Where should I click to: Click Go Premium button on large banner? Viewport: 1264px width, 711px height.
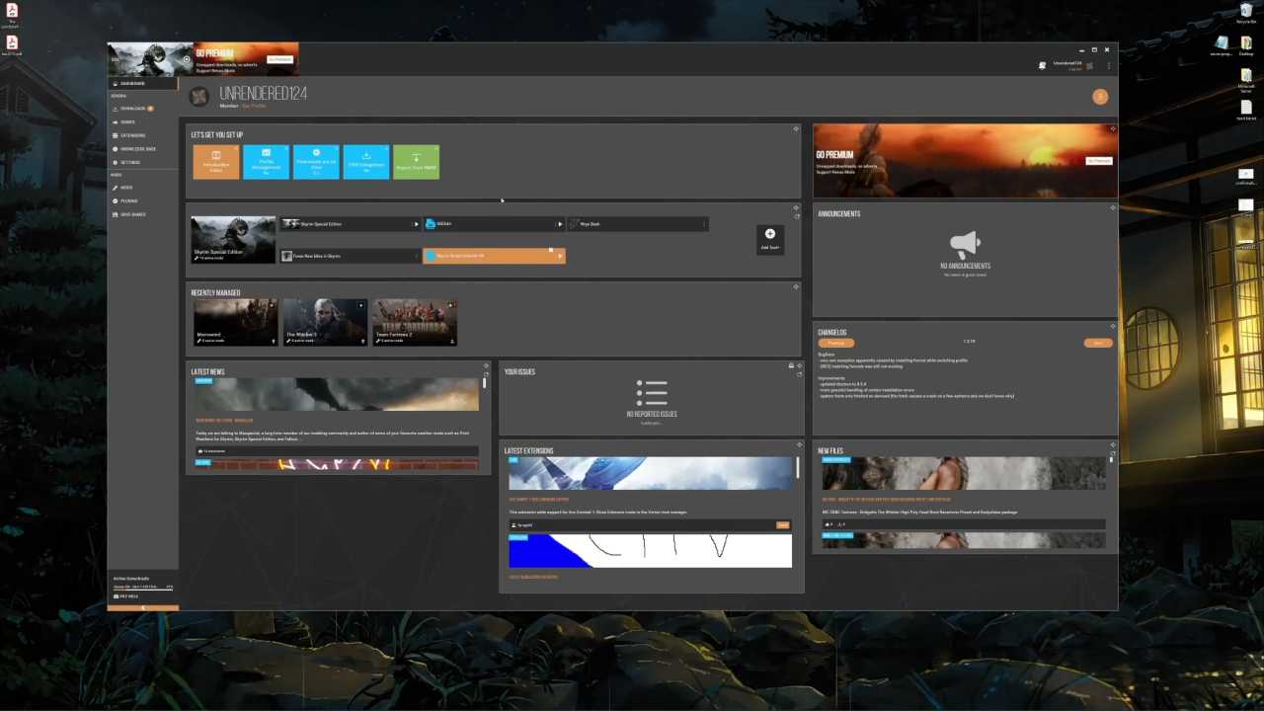1098,160
